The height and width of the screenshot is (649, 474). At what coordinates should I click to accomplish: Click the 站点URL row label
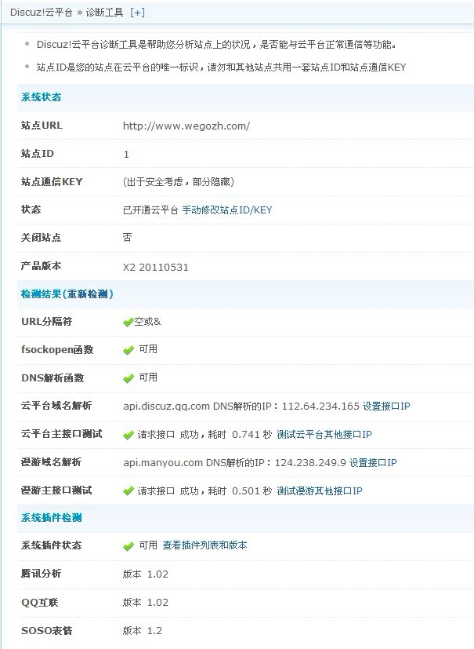click(42, 125)
